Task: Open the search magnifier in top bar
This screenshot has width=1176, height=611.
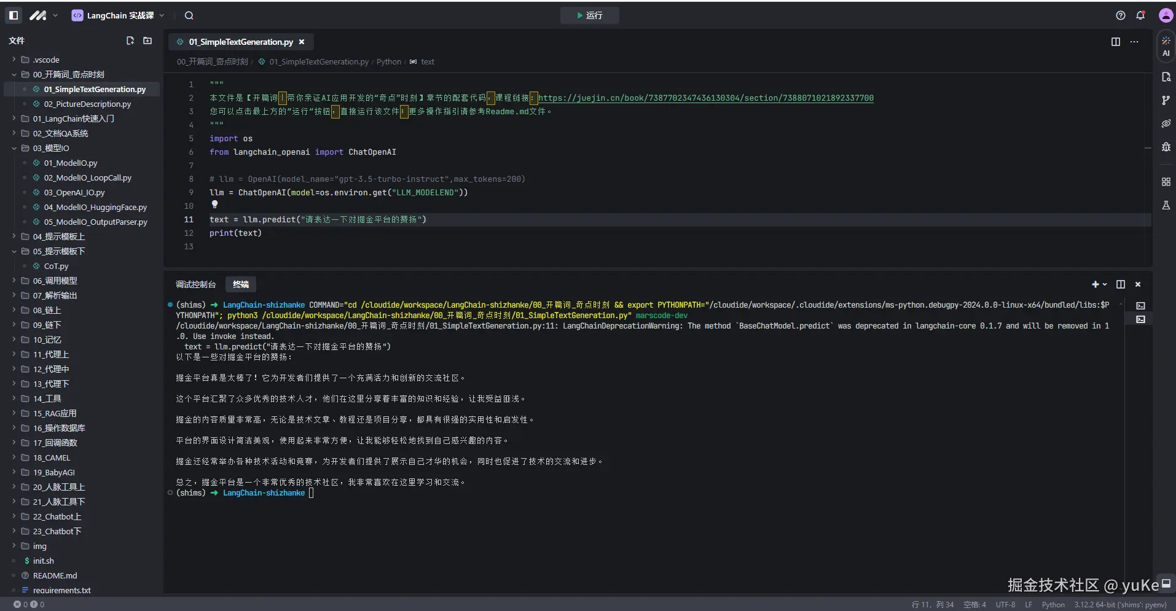Action: pyautogui.click(x=189, y=15)
